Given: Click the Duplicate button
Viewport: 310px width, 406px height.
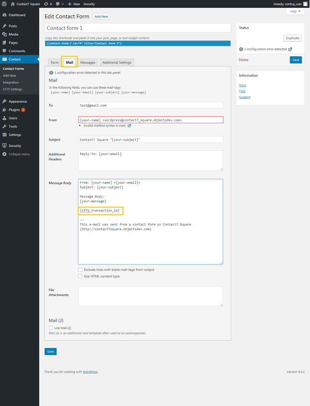Looking at the screenshot, I should click(x=293, y=38).
